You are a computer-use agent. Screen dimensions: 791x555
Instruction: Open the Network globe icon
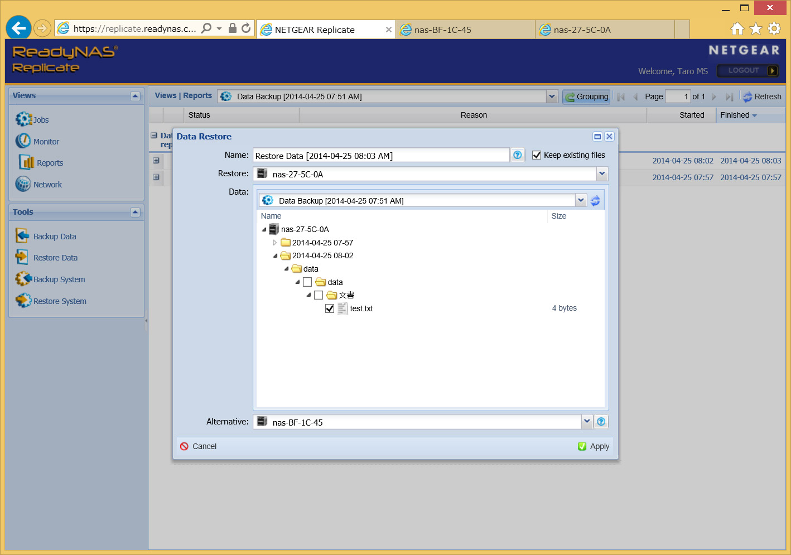click(x=23, y=184)
